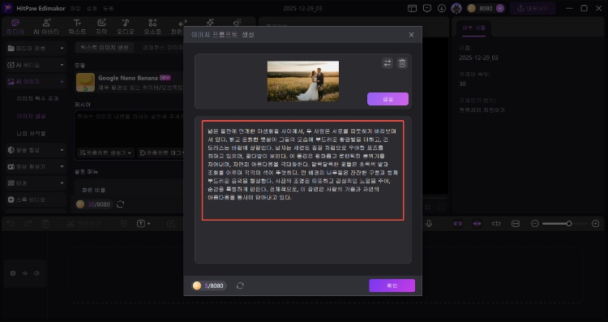Expand the 얼굴 합성 section

point(36,150)
